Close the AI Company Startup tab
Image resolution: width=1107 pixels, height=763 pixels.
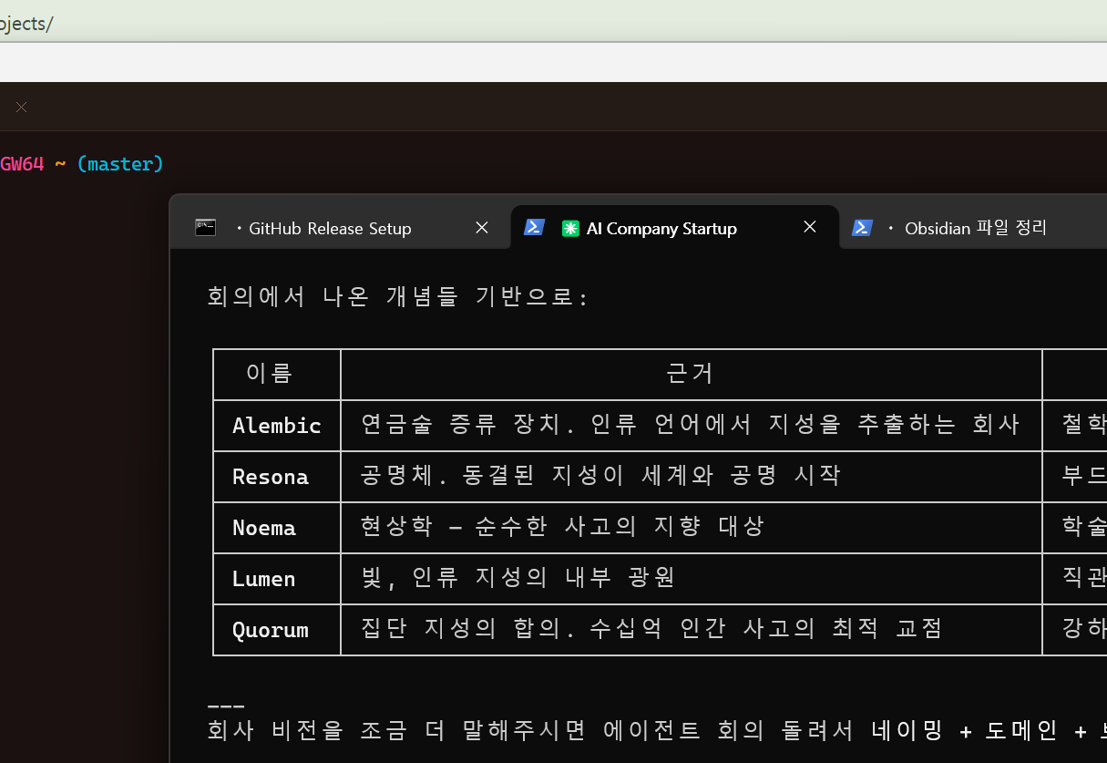[809, 227]
